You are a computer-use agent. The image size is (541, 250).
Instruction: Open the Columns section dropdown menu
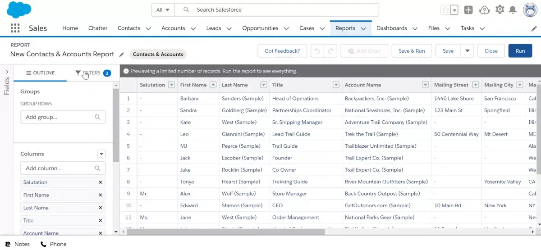(101, 154)
